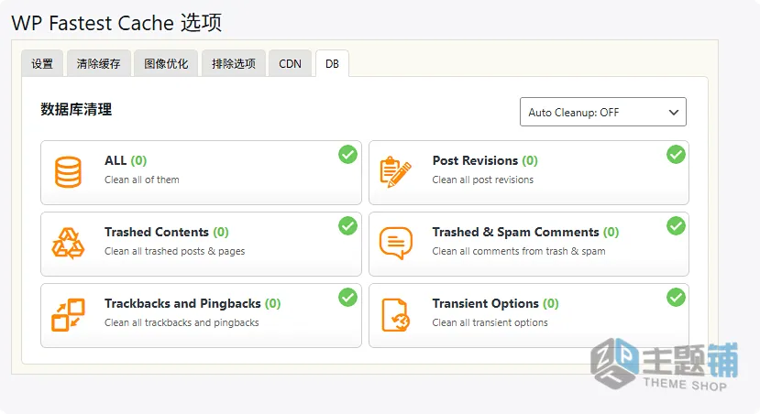Click the WP Fastest Cache 选项 page title
Image resolution: width=760 pixels, height=414 pixels.
(x=116, y=23)
